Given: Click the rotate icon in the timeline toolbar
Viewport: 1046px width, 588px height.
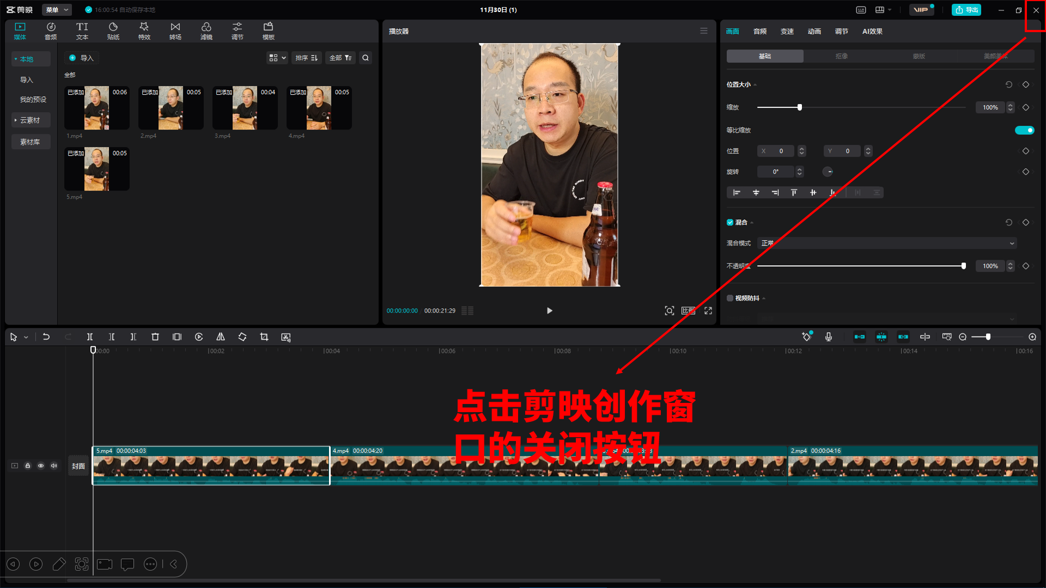Looking at the screenshot, I should tap(242, 337).
